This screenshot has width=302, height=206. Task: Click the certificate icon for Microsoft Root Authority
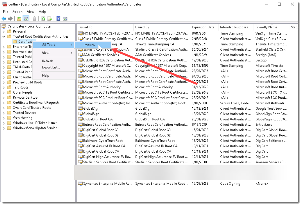coord(80,87)
